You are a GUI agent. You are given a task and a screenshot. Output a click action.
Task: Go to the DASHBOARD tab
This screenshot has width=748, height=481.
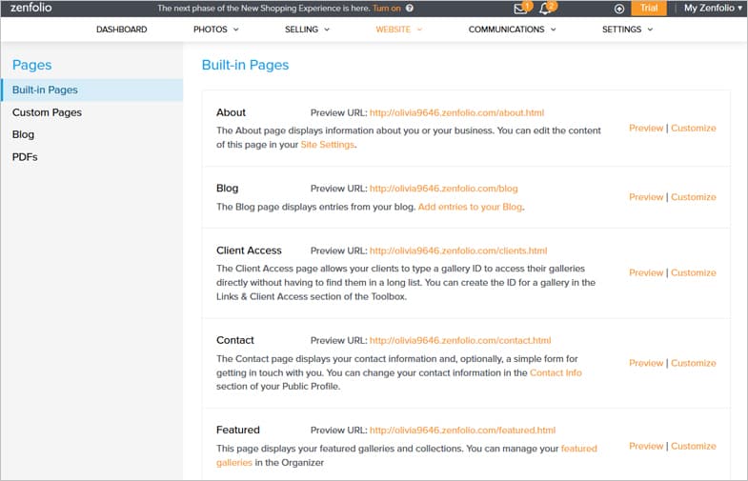pyautogui.click(x=122, y=30)
